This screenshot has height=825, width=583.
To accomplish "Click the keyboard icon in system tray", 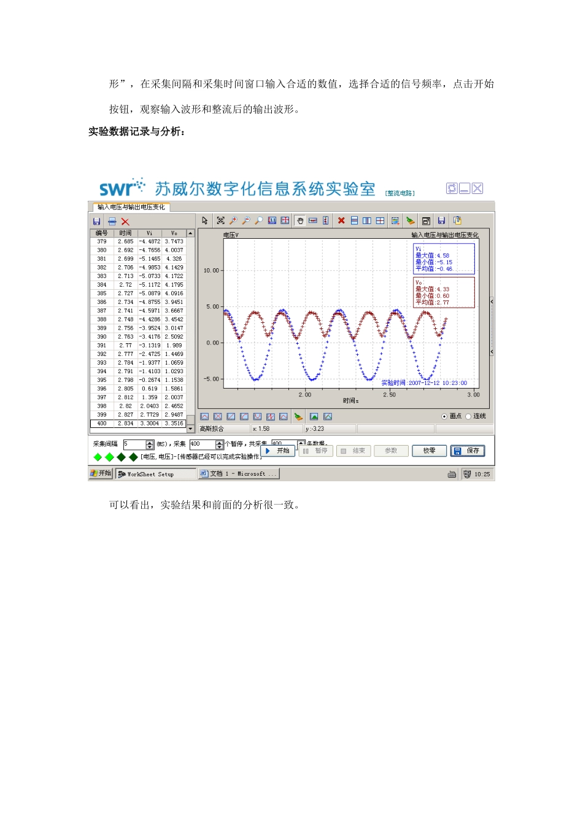I will point(452,474).
